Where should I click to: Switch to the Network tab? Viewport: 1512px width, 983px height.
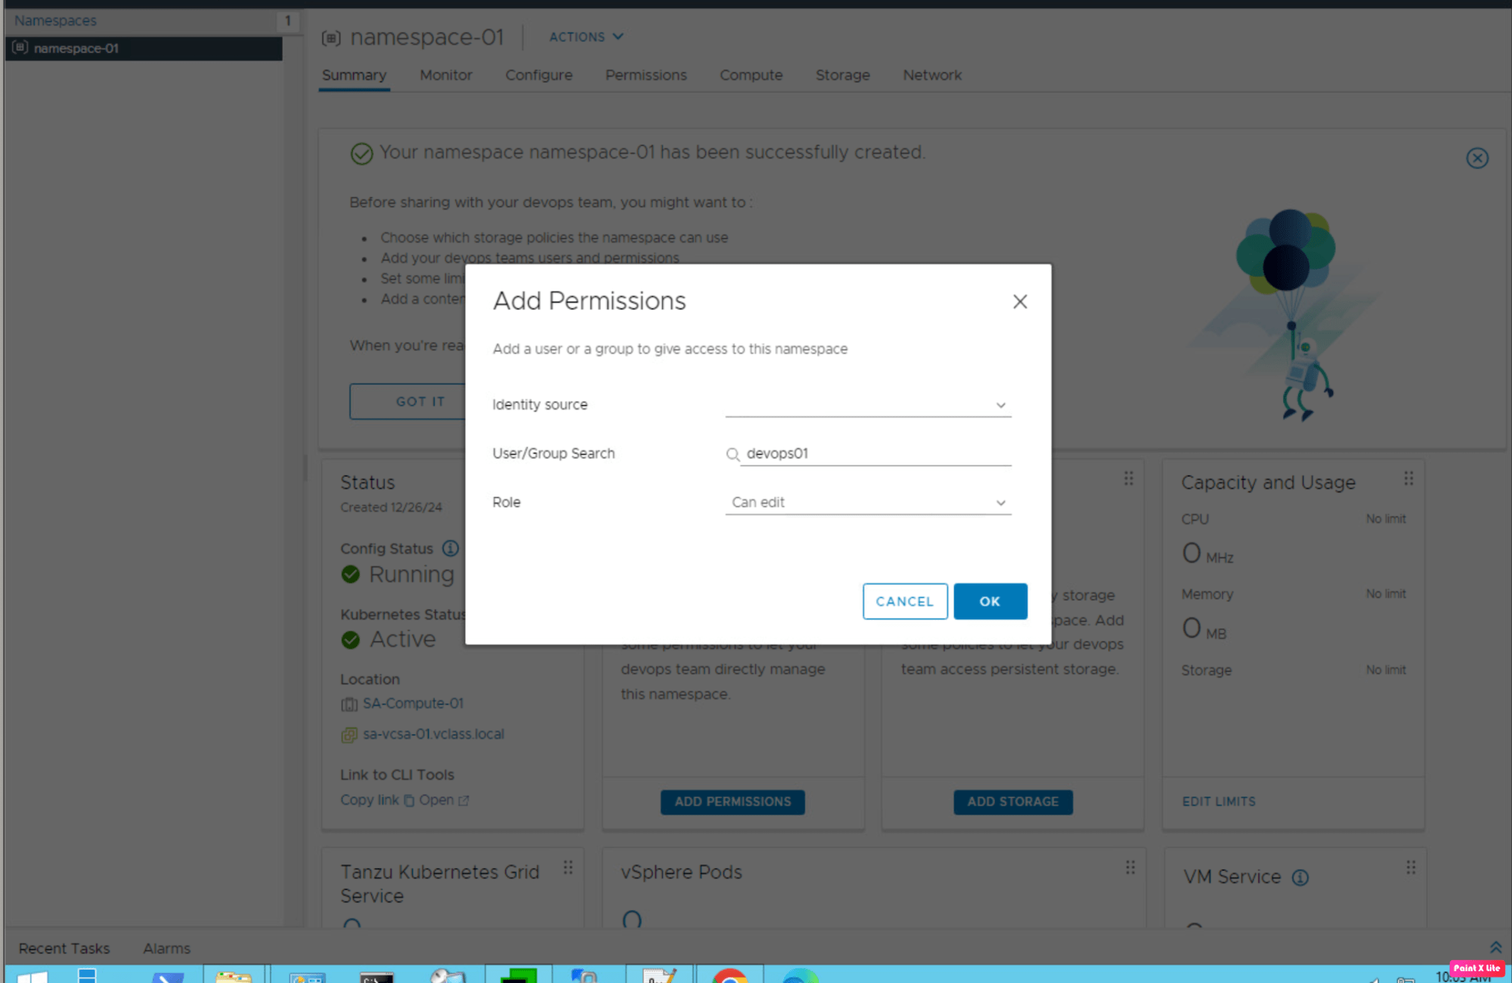931,75
